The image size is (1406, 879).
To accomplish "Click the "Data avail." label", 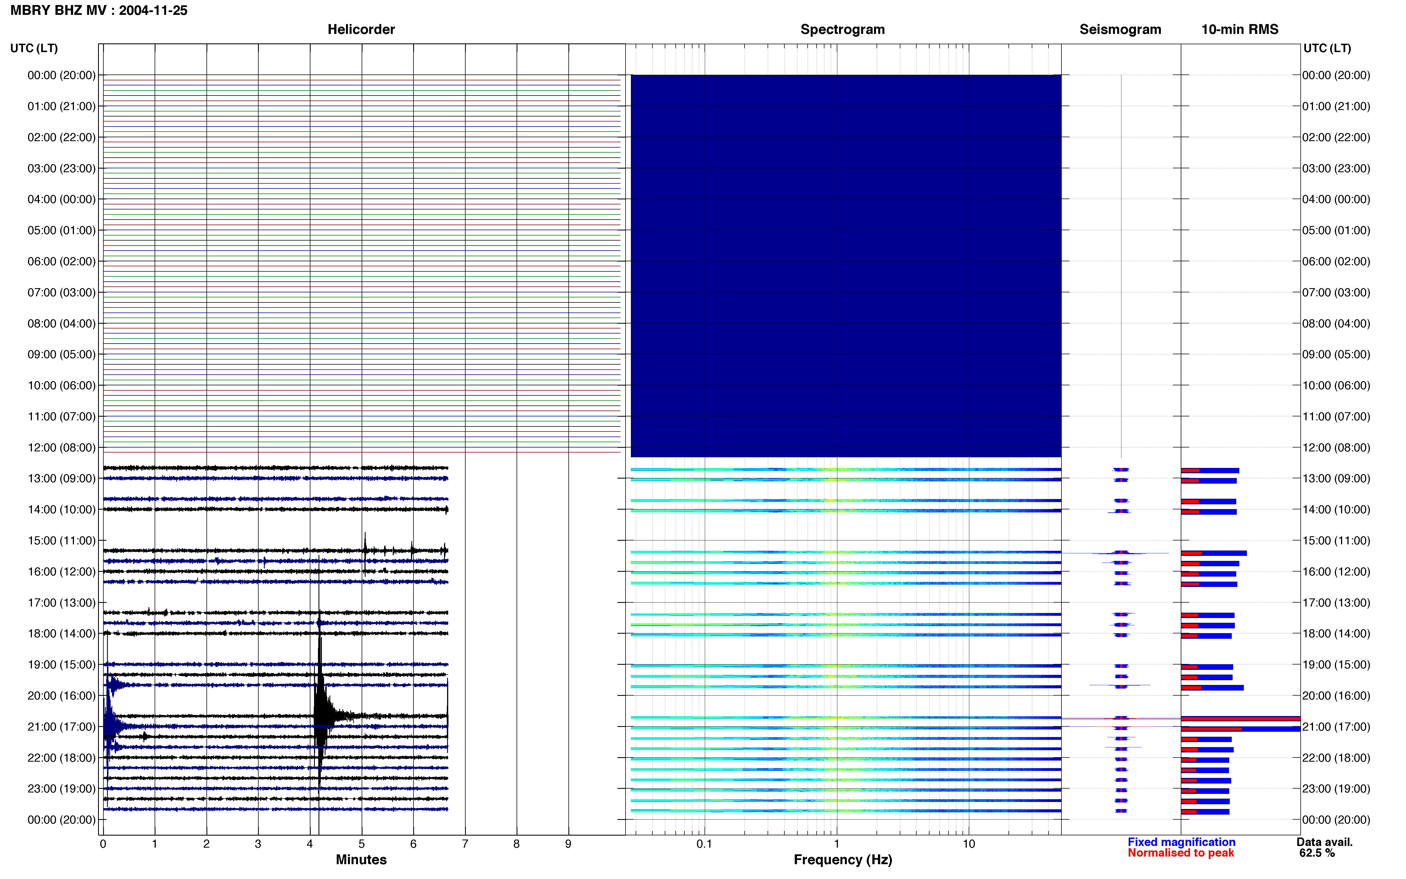I will pos(1324,842).
